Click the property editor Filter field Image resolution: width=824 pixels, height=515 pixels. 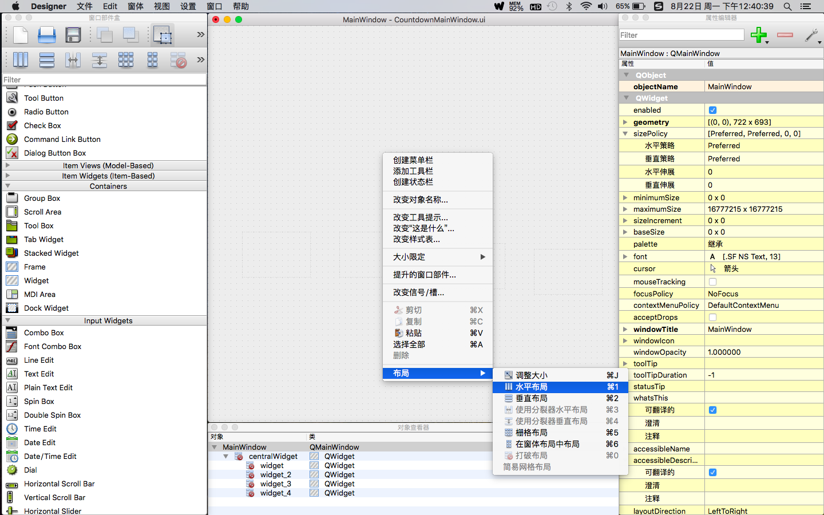(x=682, y=35)
